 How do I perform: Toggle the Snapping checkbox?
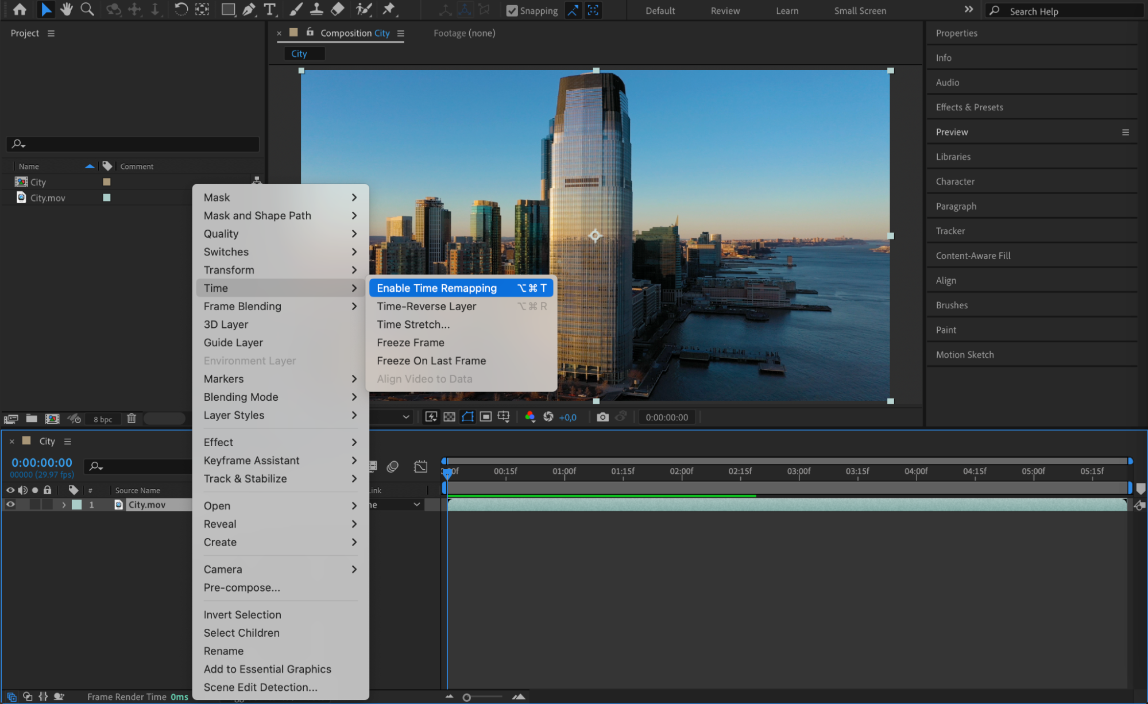click(x=512, y=11)
